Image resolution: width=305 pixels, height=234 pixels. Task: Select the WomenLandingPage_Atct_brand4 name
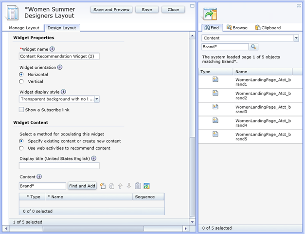click(263, 123)
